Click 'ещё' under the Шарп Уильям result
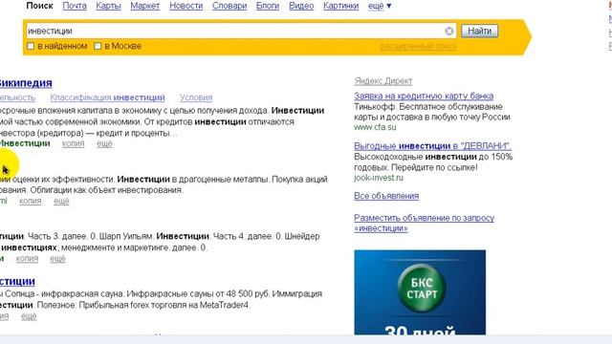Image resolution: width=612 pixels, height=344 pixels. click(x=57, y=259)
